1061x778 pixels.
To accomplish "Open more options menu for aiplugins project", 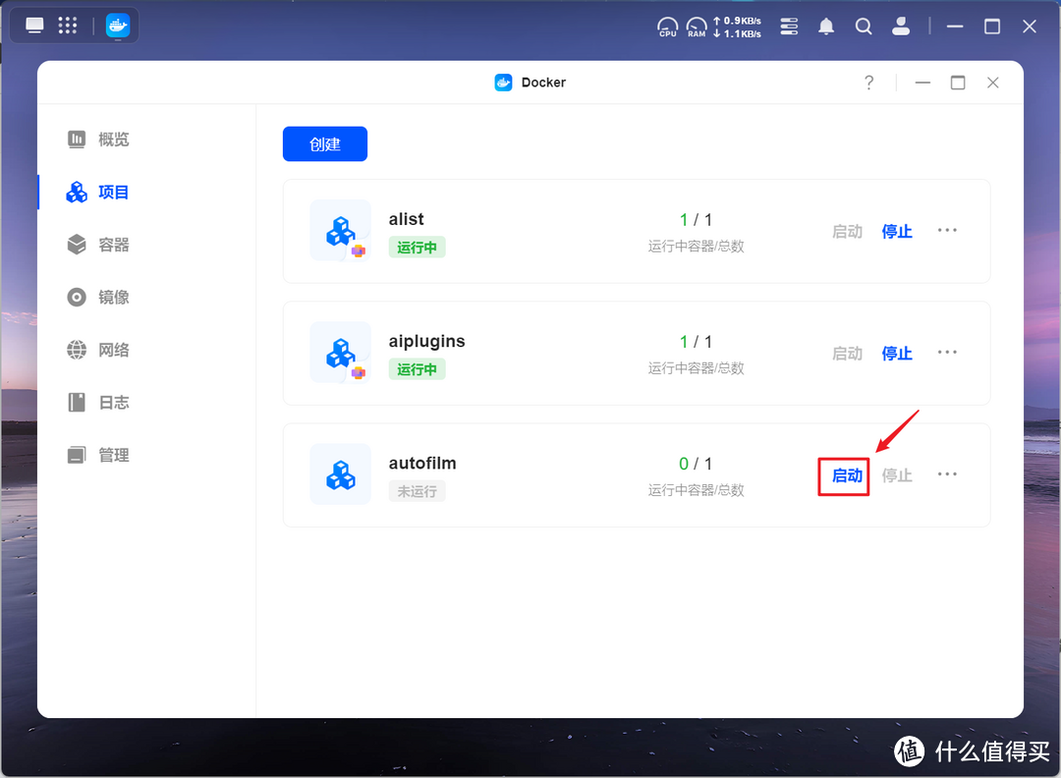I will point(947,353).
